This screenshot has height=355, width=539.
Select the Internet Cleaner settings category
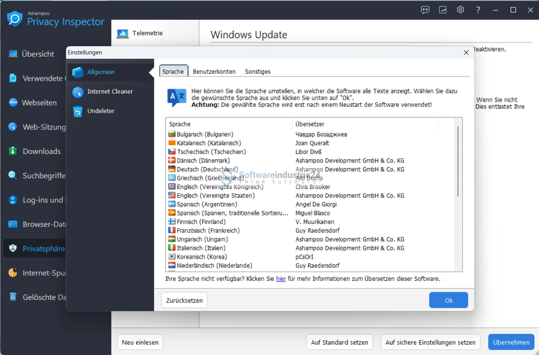pyautogui.click(x=110, y=92)
